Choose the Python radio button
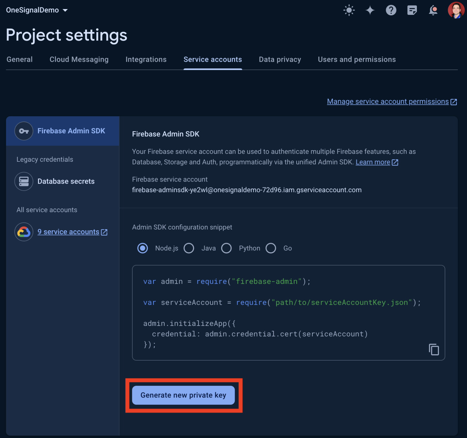This screenshot has height=438, width=467. [226, 248]
